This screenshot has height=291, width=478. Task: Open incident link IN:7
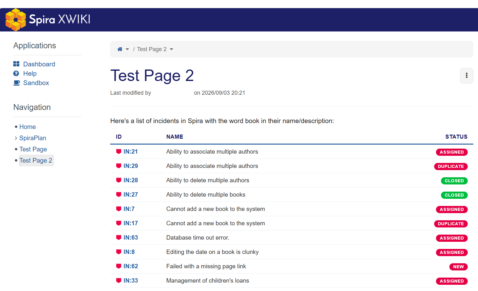coord(129,209)
